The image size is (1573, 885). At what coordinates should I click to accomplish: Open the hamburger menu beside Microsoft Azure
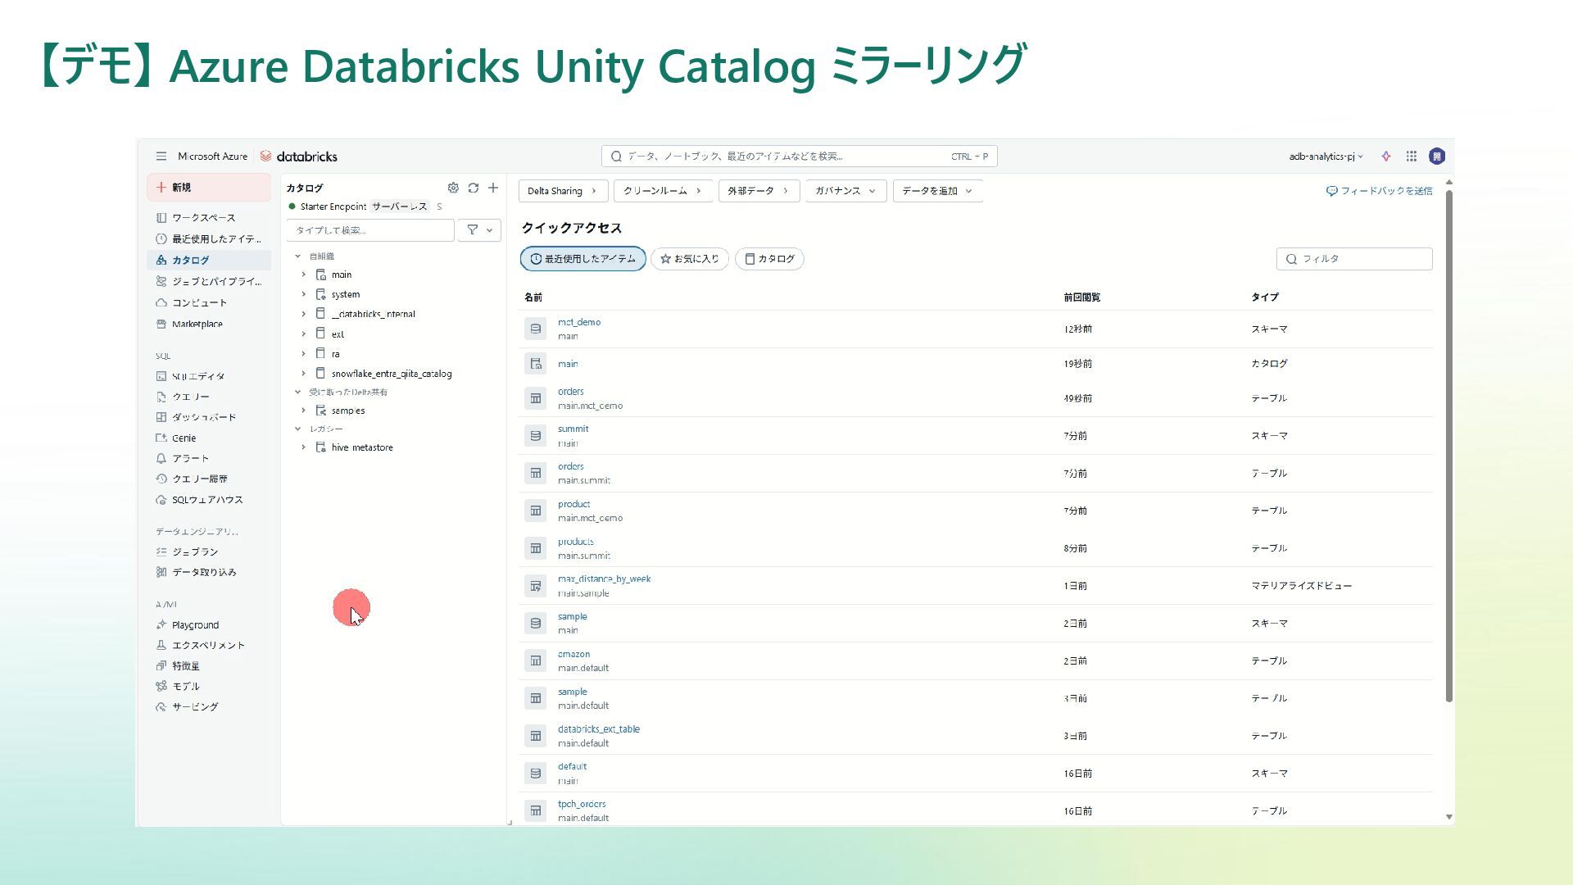point(161,157)
